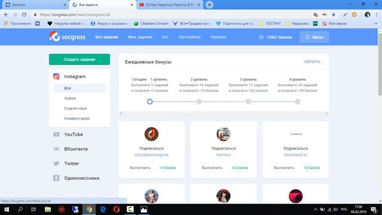The height and width of the screenshot is (215, 382).
Task: Click level 4 marker on bonus progress
Action: (297, 102)
